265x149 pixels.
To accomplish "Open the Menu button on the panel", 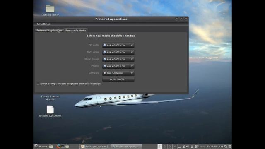I will (x=41, y=146).
